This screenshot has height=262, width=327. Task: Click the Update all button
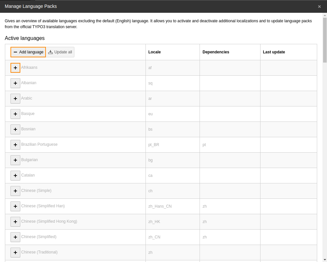point(60,52)
